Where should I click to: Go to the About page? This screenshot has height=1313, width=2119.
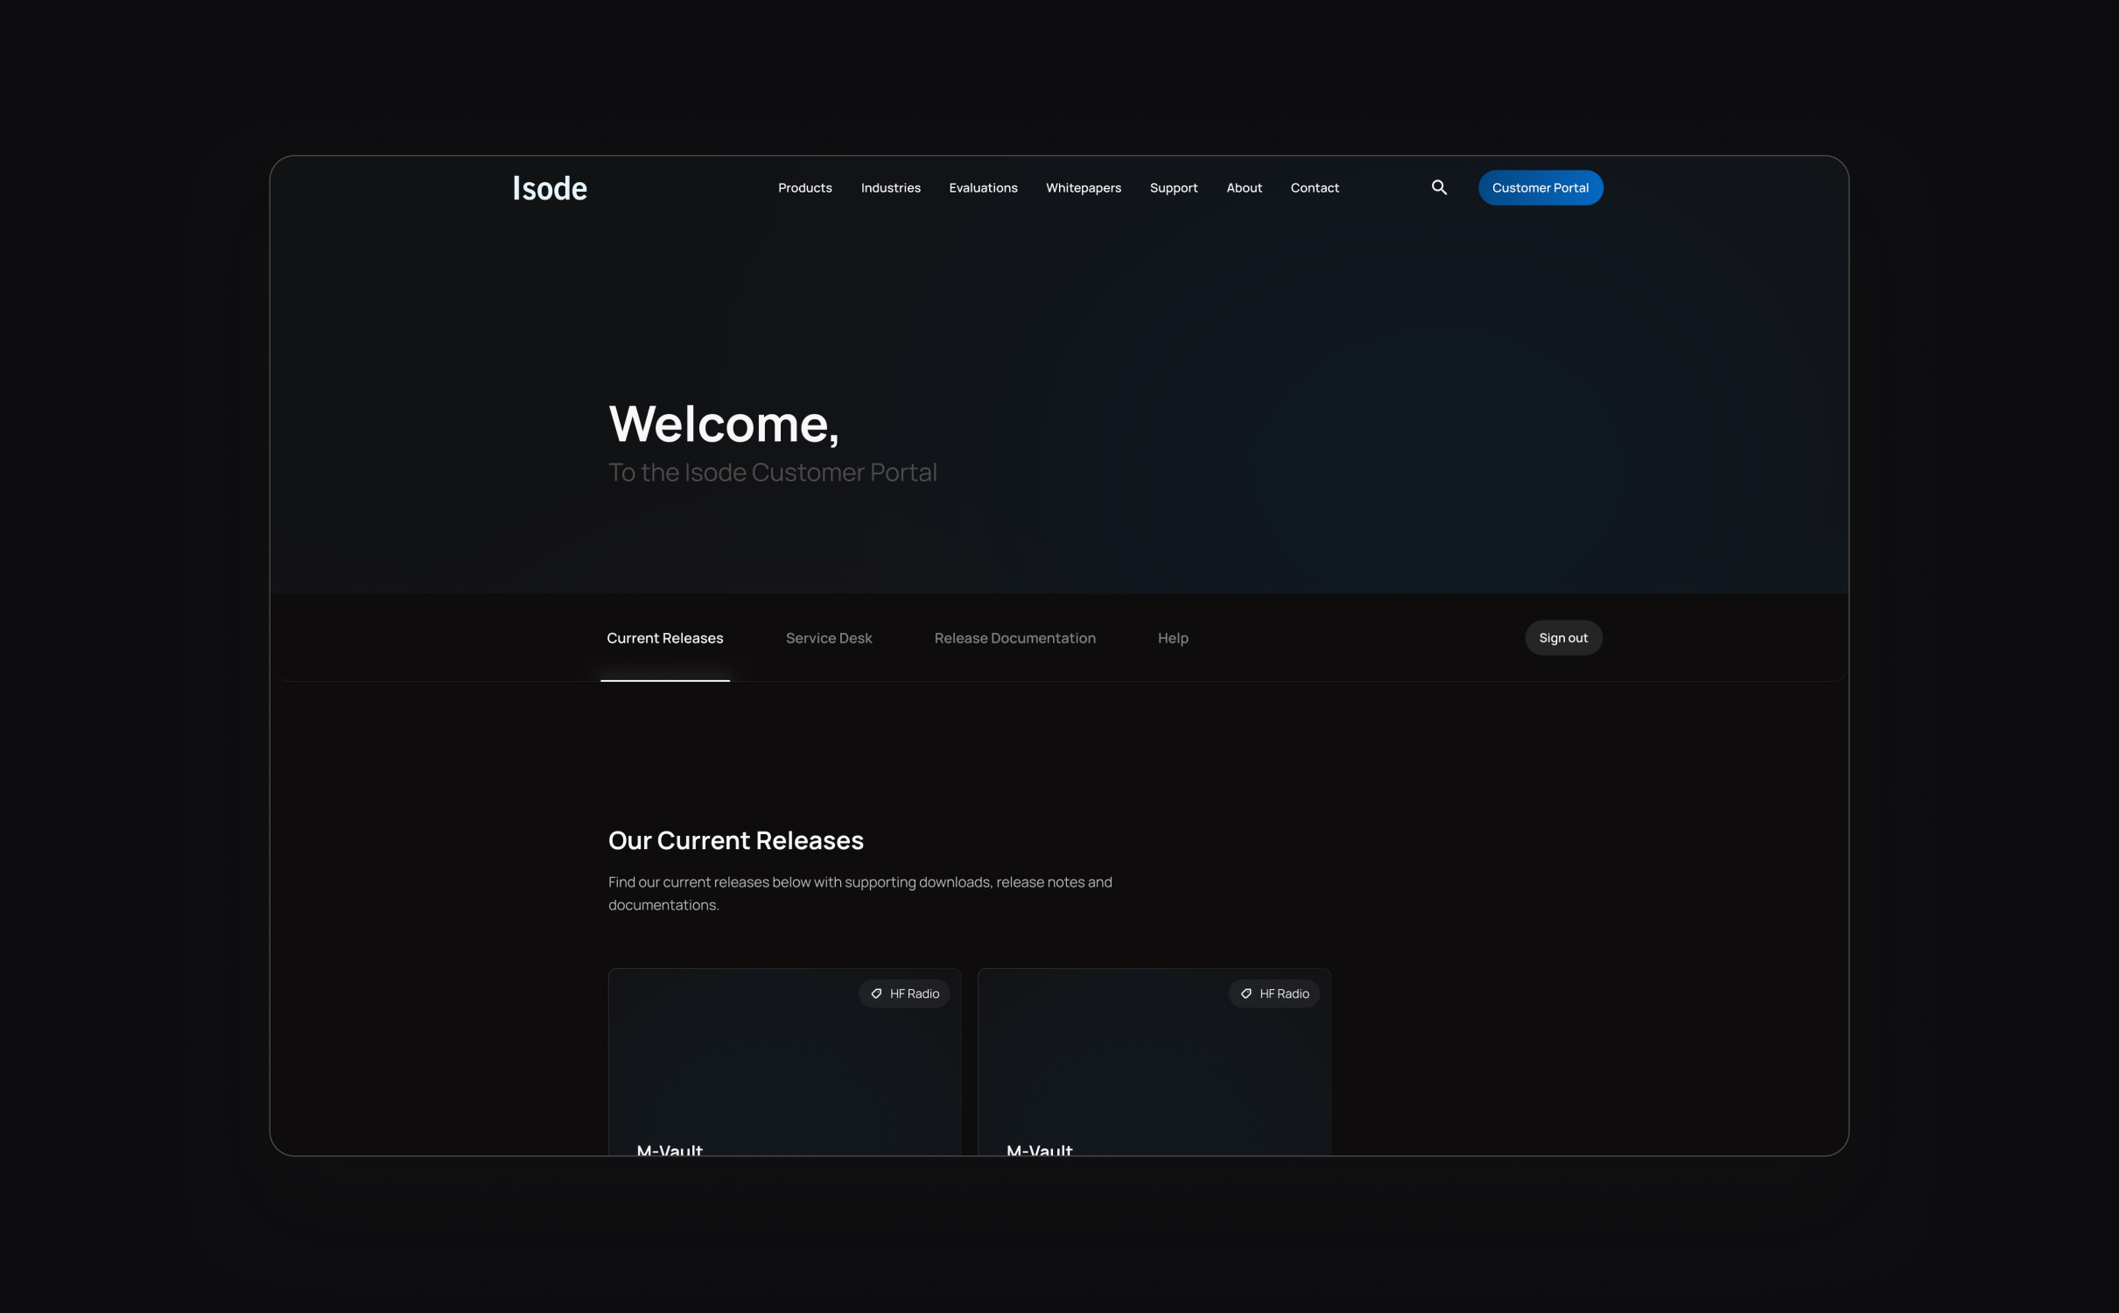click(1244, 187)
